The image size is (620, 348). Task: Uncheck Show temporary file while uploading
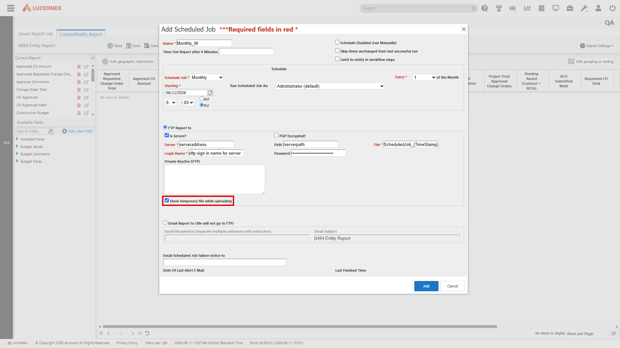pos(167,200)
